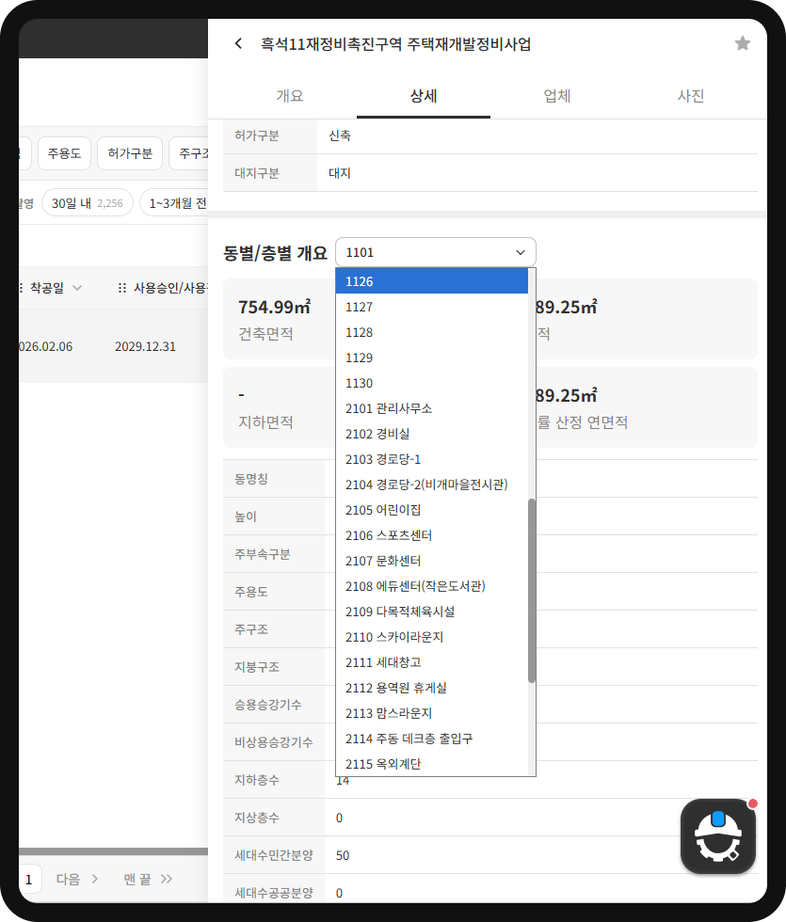The width and height of the screenshot is (786, 922).
Task: Open the 업체 tab
Action: tap(557, 96)
